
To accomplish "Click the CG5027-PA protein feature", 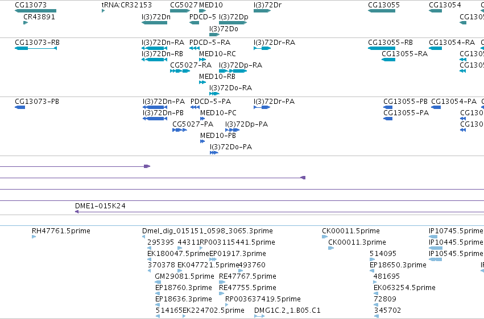I will [x=180, y=130].
